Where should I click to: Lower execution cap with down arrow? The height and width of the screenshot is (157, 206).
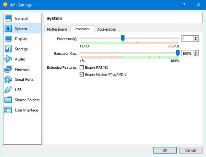point(196,55)
